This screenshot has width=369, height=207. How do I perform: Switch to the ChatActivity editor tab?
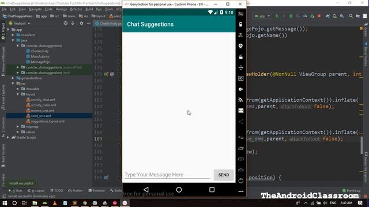tap(108, 23)
